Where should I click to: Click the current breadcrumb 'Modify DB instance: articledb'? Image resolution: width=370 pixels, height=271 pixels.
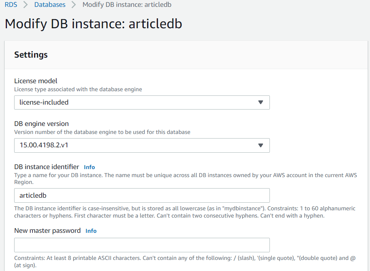127,5
